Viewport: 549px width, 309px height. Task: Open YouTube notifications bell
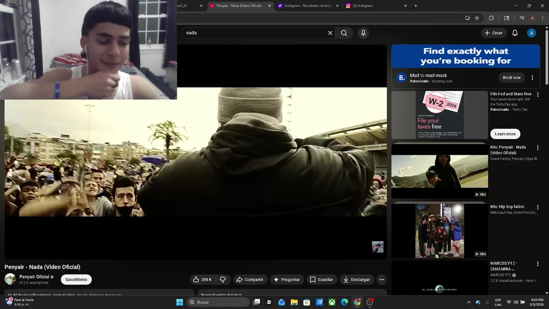[515, 33]
